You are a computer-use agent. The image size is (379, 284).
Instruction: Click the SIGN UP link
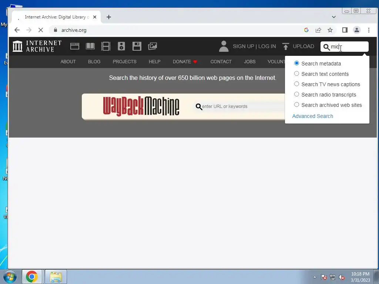click(x=243, y=46)
